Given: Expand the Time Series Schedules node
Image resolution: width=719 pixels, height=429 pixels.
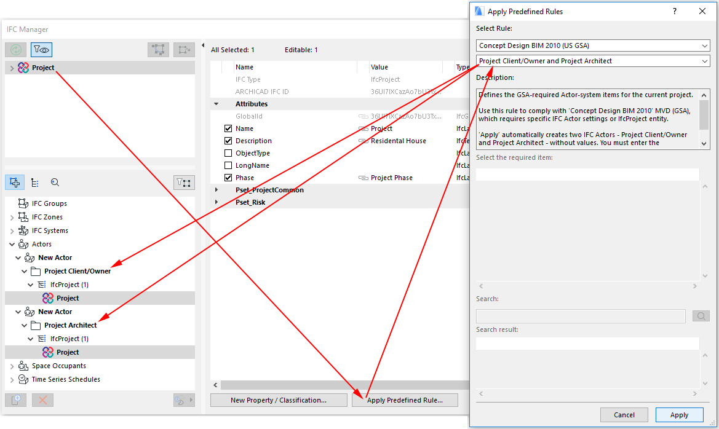Looking at the screenshot, I should [12, 379].
